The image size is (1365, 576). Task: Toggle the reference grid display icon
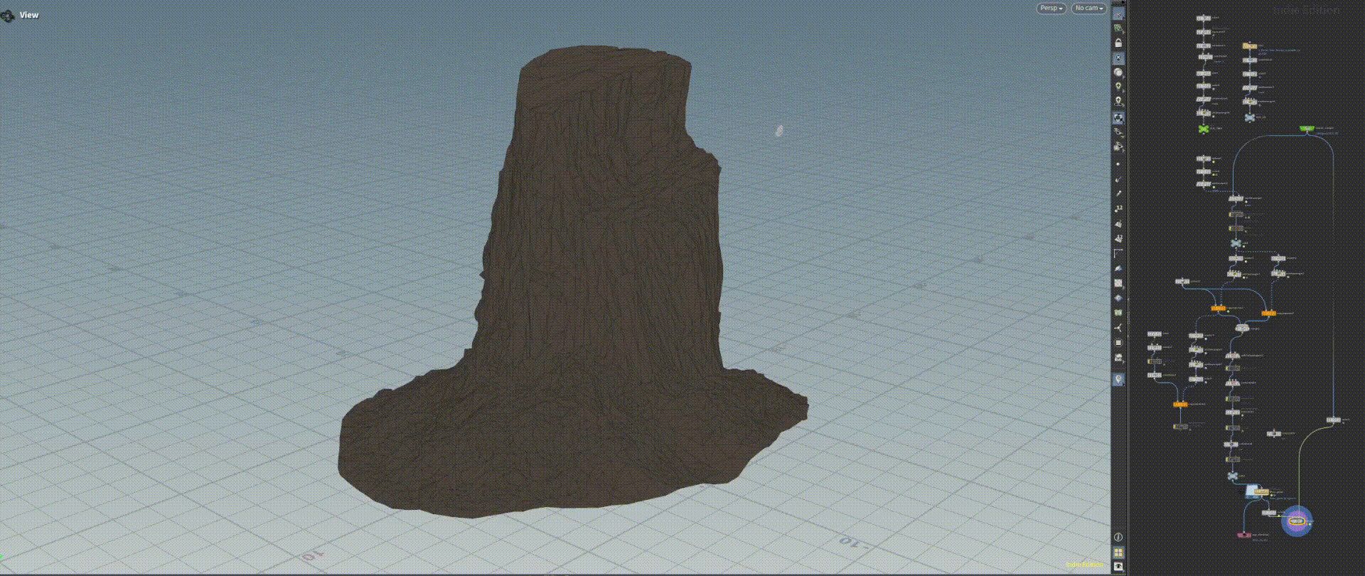point(1118,58)
